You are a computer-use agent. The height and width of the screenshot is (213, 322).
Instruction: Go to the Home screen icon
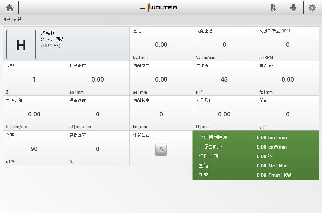click(x=9, y=8)
